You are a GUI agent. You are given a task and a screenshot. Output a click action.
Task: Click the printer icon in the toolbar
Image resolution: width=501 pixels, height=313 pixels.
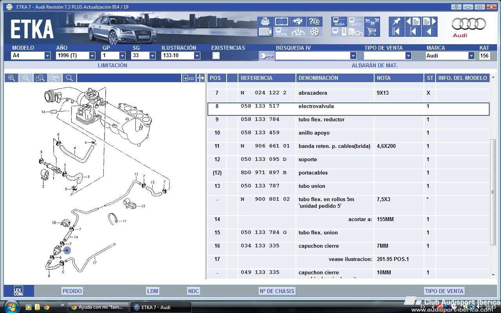pyautogui.click(x=265, y=21)
